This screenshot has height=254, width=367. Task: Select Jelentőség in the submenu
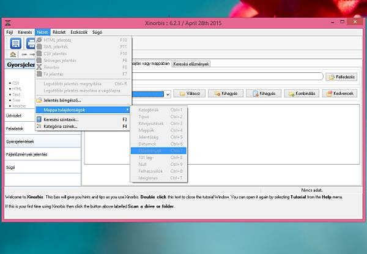(158, 137)
